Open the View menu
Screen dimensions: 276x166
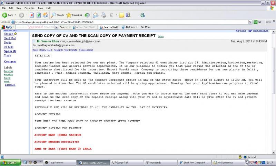click(19, 8)
